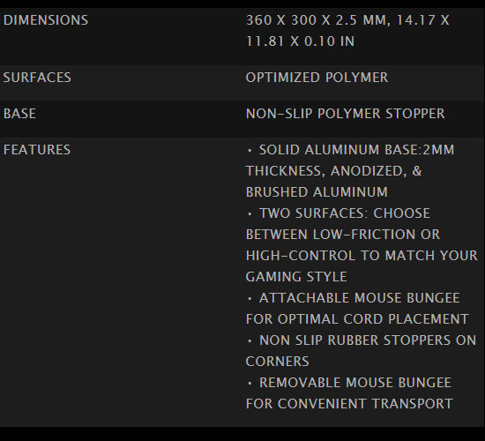Click the BRUSHED ALUMINUM text
This screenshot has height=441, width=485.
click(317, 192)
